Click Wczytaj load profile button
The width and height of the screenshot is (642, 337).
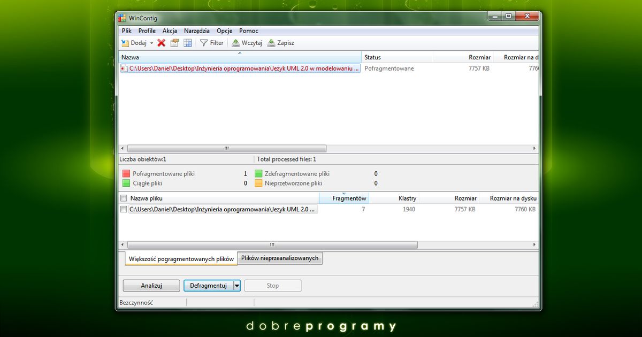point(247,43)
